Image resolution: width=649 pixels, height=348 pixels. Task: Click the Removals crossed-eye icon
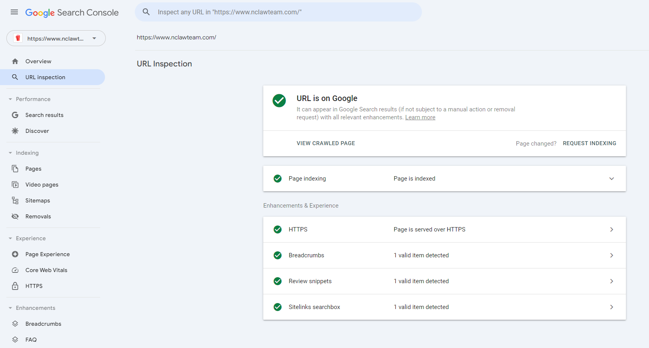15,216
